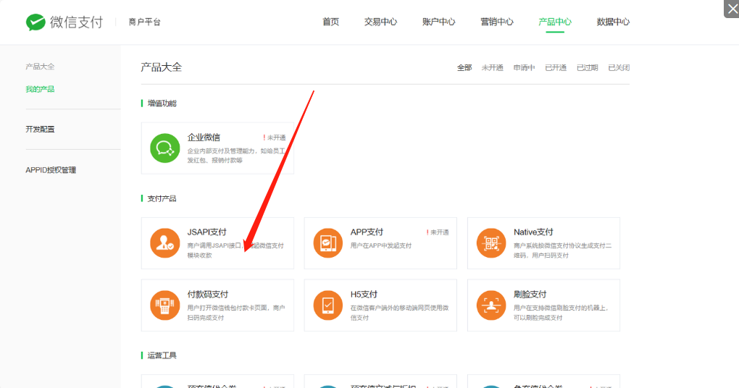This screenshot has height=388, width=739.
Task: Click 未开通 status on 企业微信 card
Action: pos(275,138)
